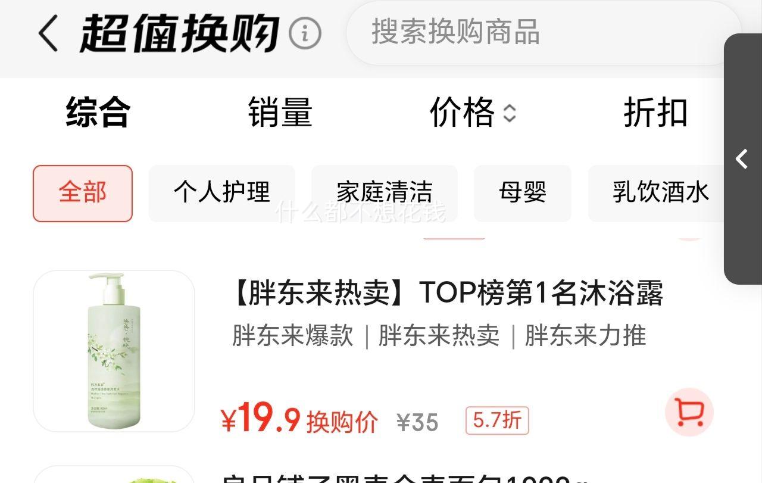Screen dimensions: 762x483
Task: Filter by 母婴 category
Action: click(x=523, y=193)
